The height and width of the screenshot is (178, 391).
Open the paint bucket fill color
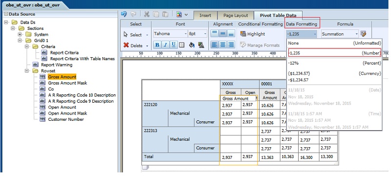(192, 45)
